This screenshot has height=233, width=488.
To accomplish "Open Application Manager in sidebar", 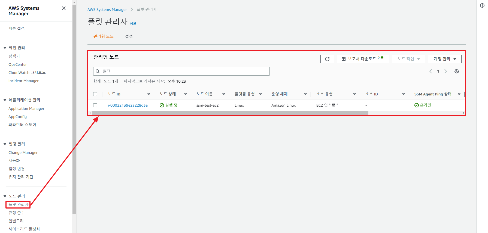I will pos(26,108).
